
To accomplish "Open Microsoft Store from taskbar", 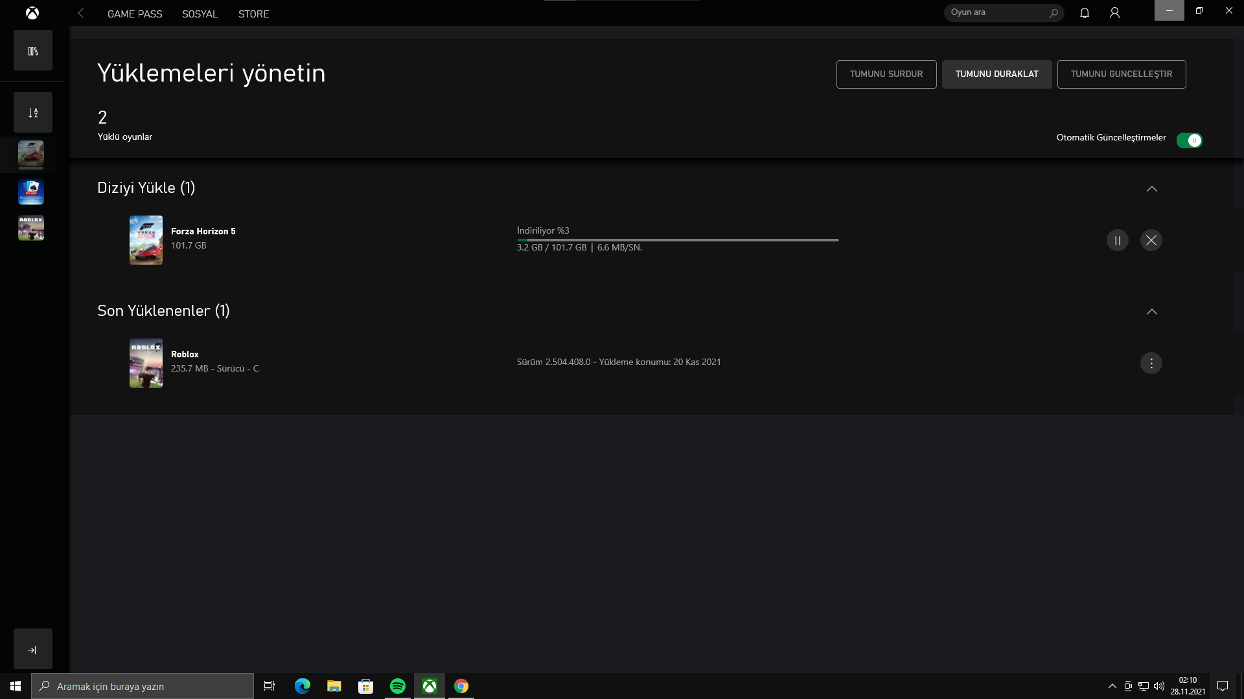I will (366, 686).
